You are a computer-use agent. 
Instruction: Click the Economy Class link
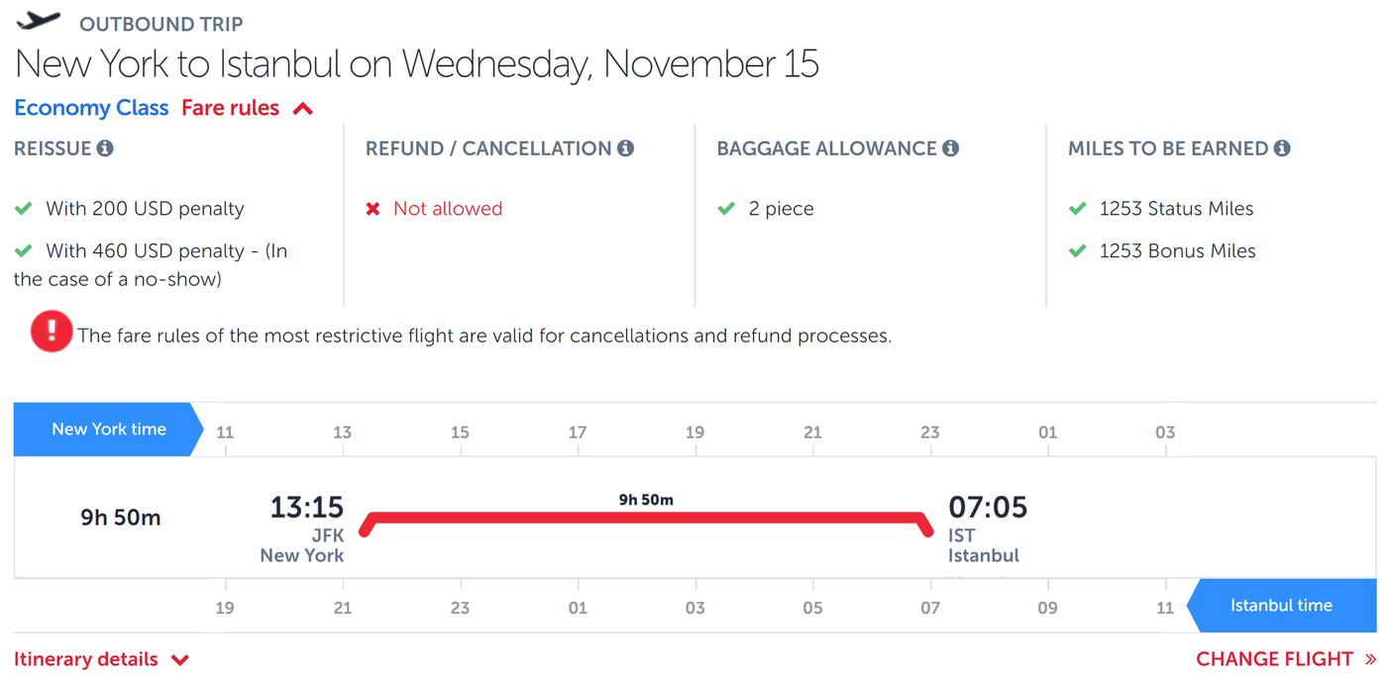click(x=91, y=108)
